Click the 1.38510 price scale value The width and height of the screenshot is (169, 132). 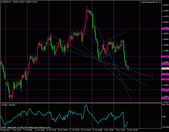[165, 39]
